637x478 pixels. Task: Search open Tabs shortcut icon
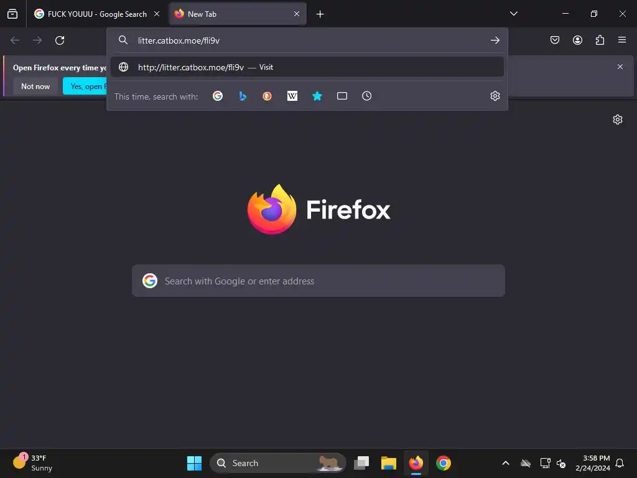pos(342,96)
